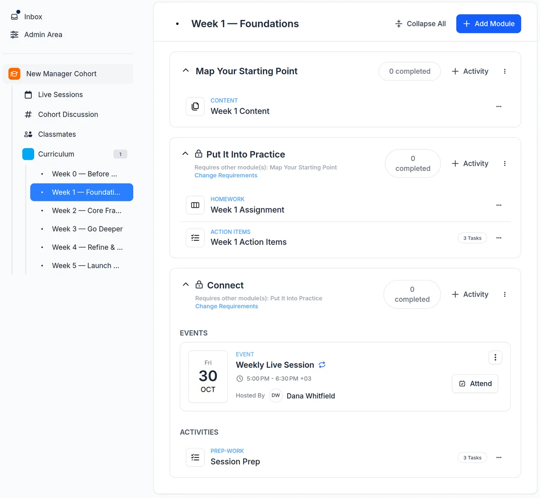This screenshot has height=498, width=540.
Task: Click the lock icon beside Put It Into Practice
Action: point(198,154)
